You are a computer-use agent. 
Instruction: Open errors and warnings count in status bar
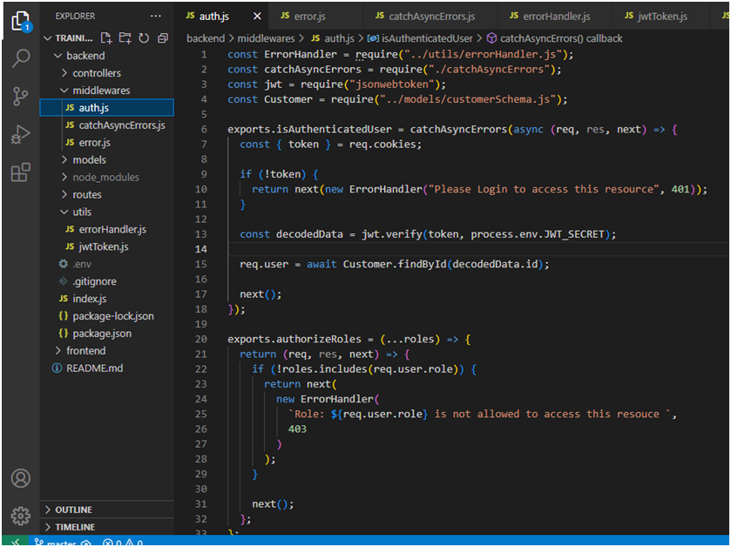[123, 543]
